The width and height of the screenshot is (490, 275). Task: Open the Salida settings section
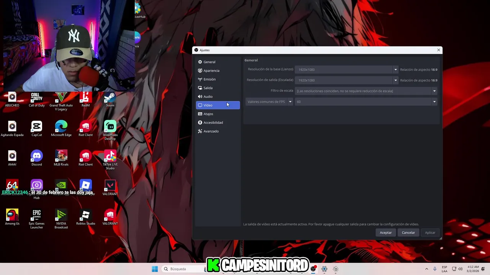click(x=218, y=88)
